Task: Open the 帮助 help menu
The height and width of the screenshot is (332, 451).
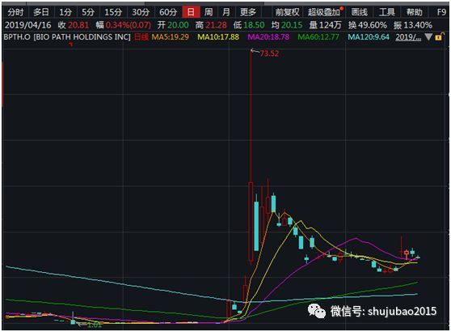Action: coord(415,12)
